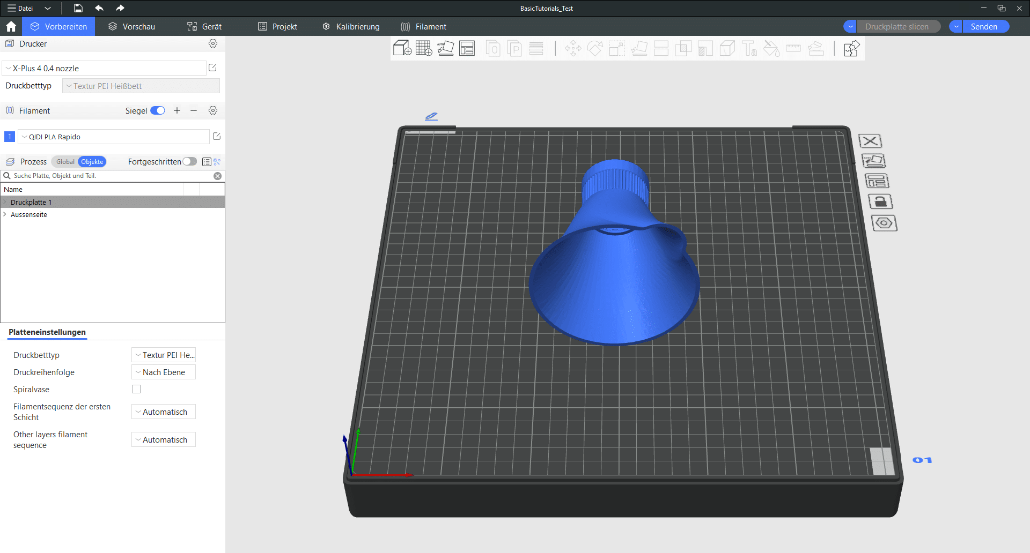Screen dimensions: 1030x553
Task: Open the Druckreihenfolge dropdown
Action: point(164,372)
